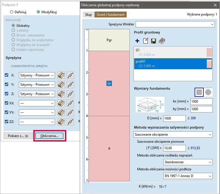220x194 pixels.
Task: Select the Grunt i fundament tab
Action: (111, 14)
